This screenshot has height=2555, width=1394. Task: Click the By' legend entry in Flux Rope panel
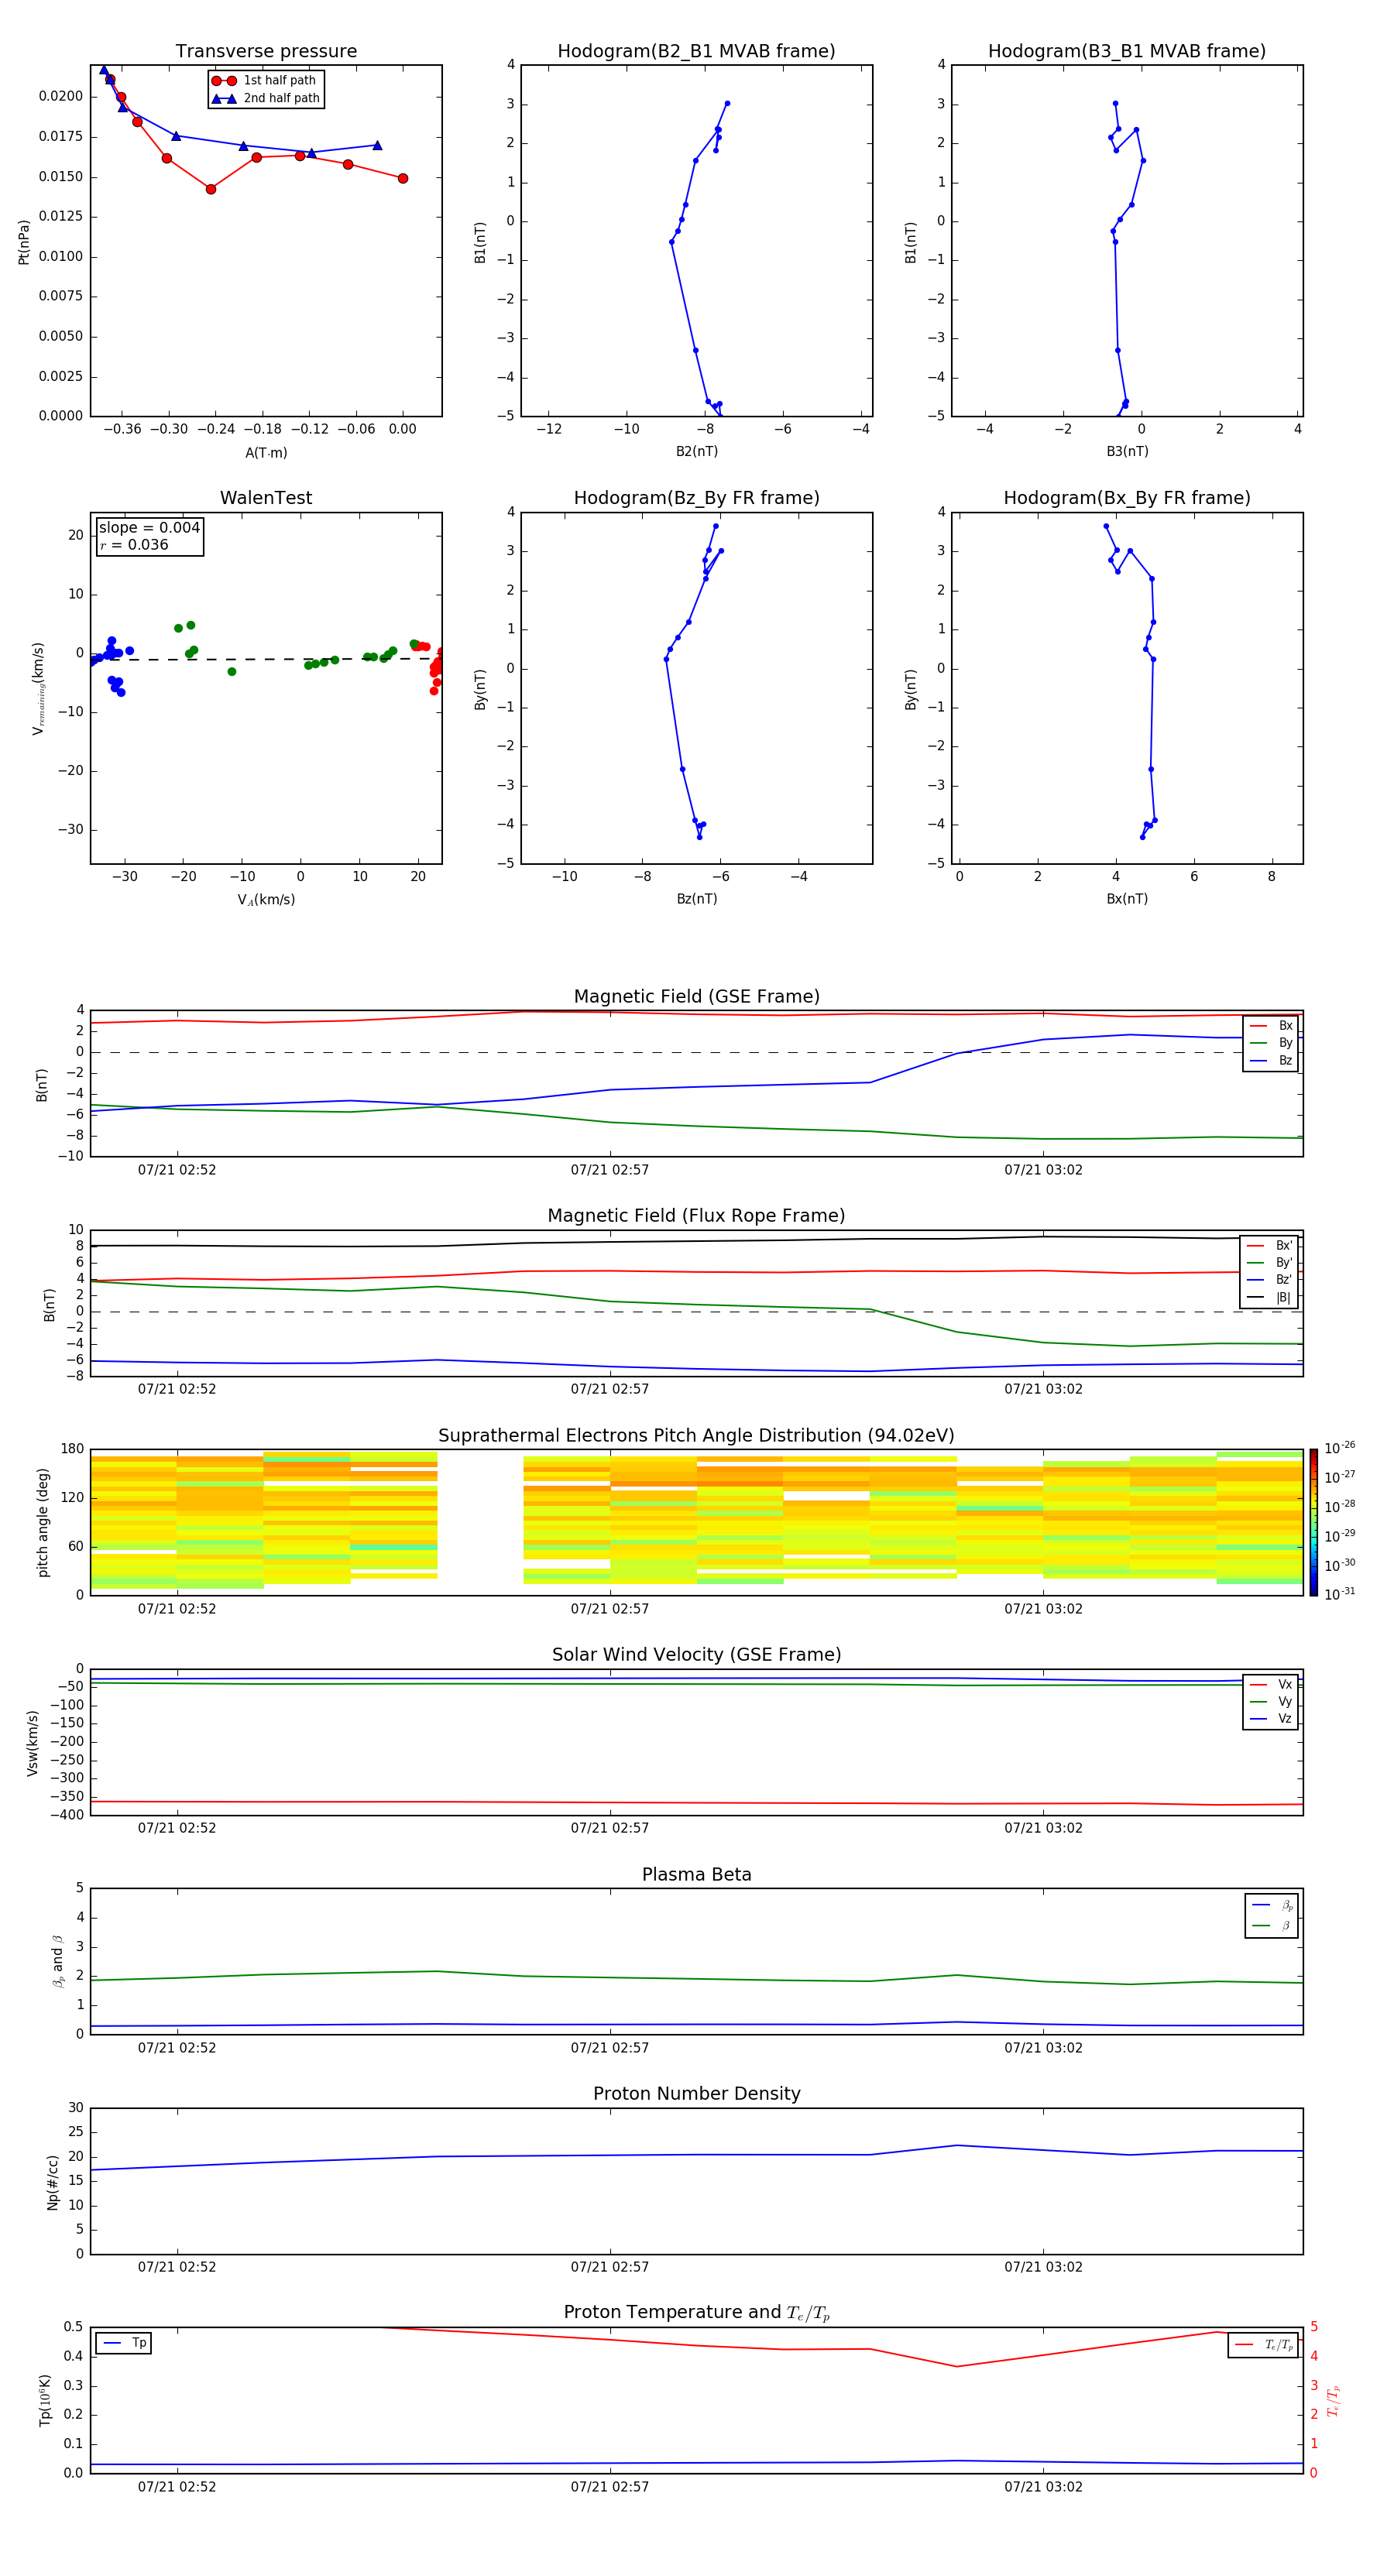1269,1263
